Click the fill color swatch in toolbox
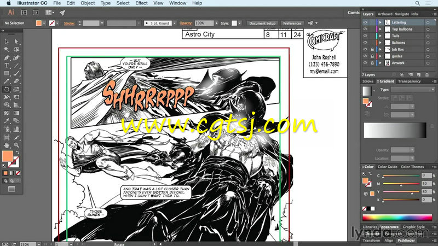This screenshot has height=246, width=438. tap(8, 156)
